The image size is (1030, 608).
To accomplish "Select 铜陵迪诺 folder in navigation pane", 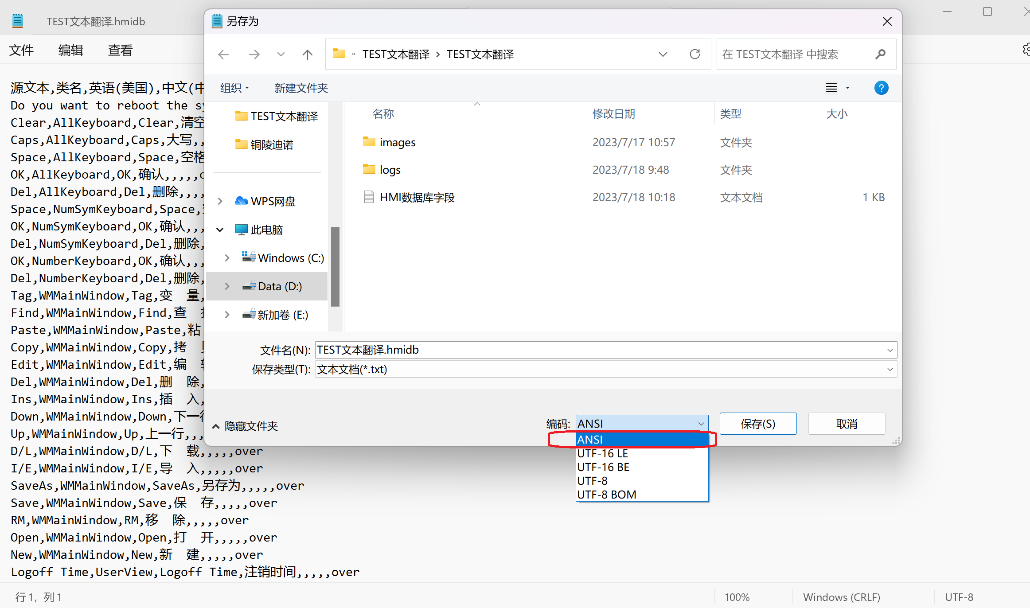I will point(264,144).
